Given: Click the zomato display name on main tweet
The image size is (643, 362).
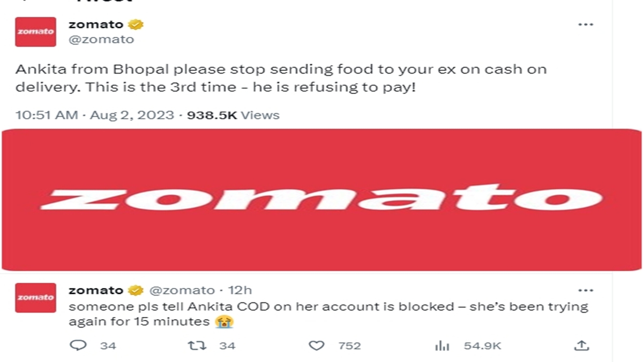Looking at the screenshot, I should (x=96, y=25).
